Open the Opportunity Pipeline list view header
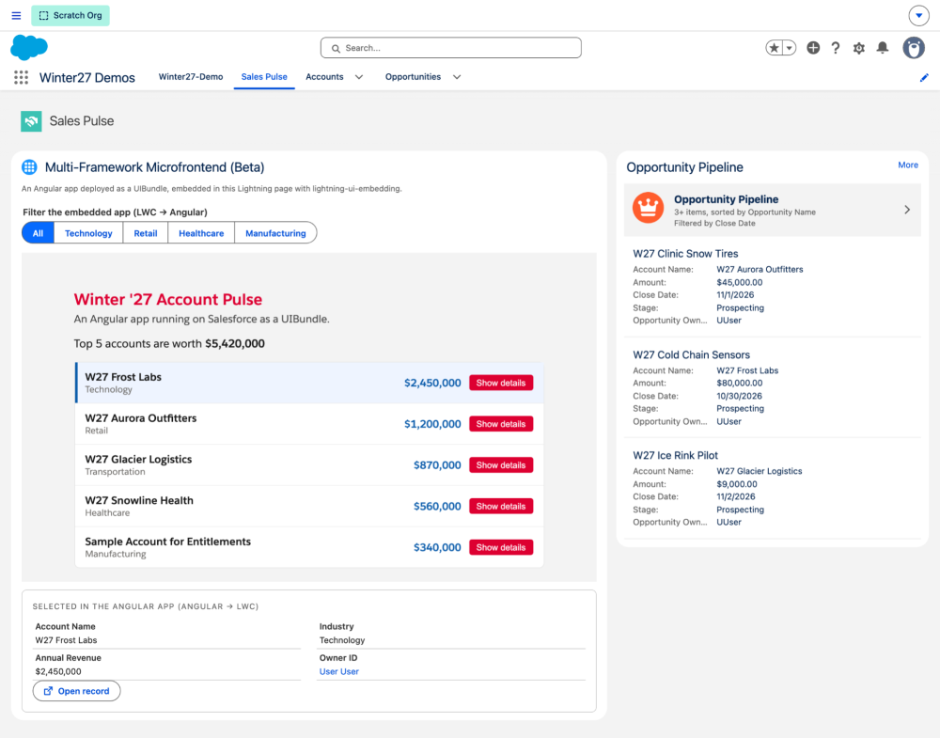This screenshot has height=738, width=940. click(726, 199)
